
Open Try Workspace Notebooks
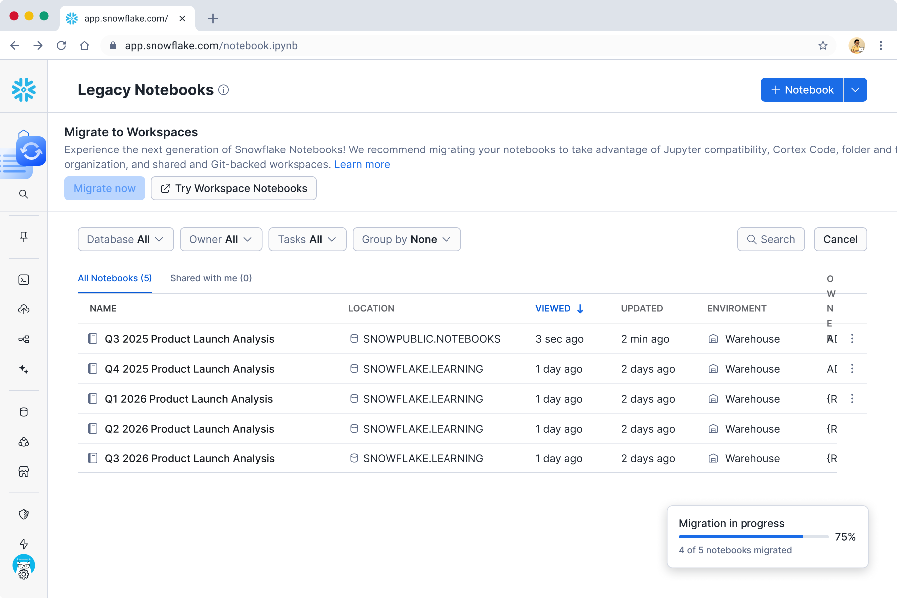234,188
